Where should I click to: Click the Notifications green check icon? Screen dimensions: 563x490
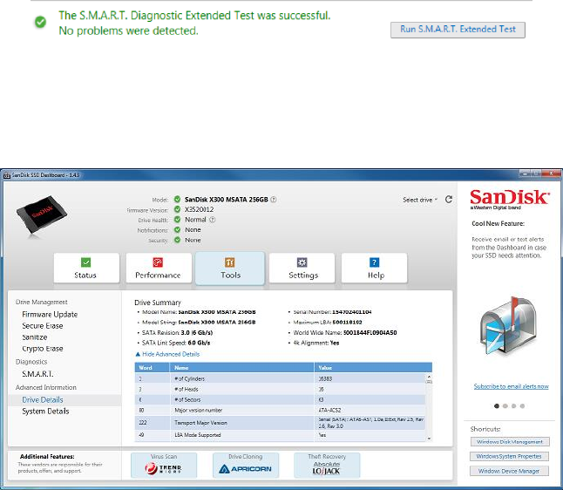coord(178,229)
